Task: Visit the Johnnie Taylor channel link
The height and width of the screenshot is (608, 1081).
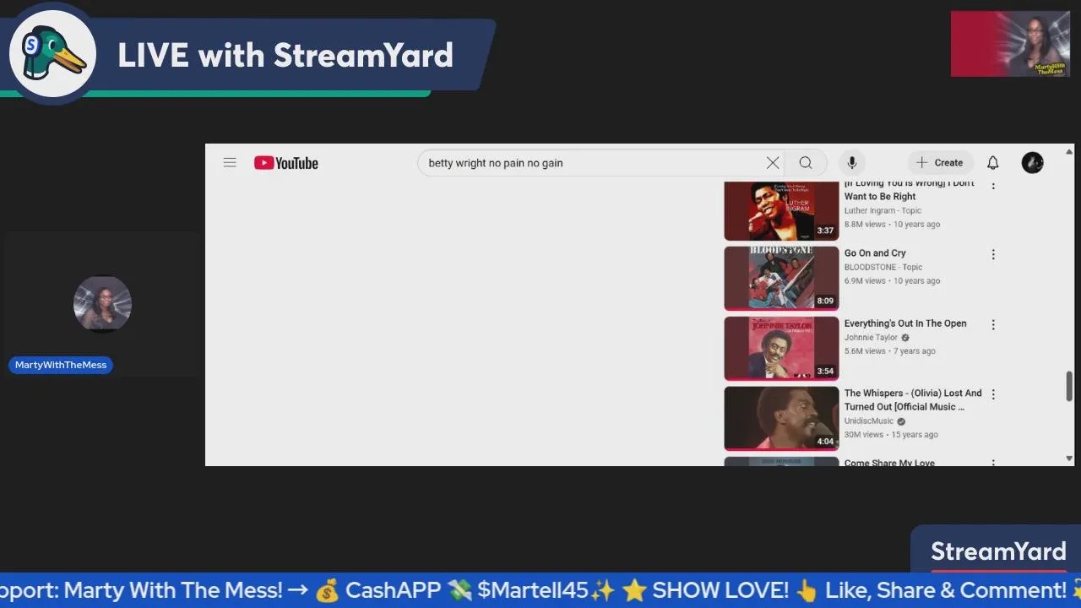Action: click(871, 338)
